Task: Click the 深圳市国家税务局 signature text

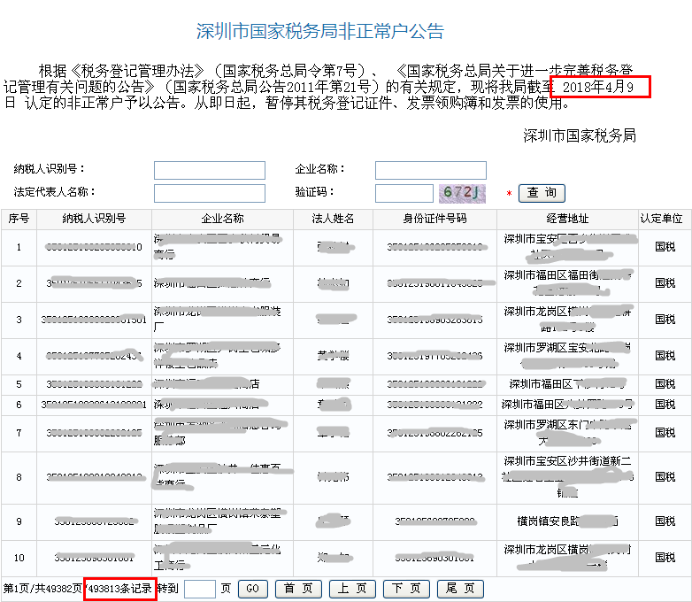Action: [580, 135]
